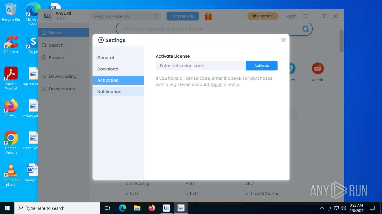This screenshot has width=382, height=214.
Task: Open the Download settings tab
Action: point(118,69)
